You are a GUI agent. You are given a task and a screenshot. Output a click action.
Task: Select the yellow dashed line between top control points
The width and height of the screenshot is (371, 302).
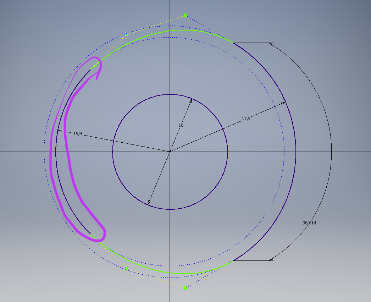[x=156, y=25]
